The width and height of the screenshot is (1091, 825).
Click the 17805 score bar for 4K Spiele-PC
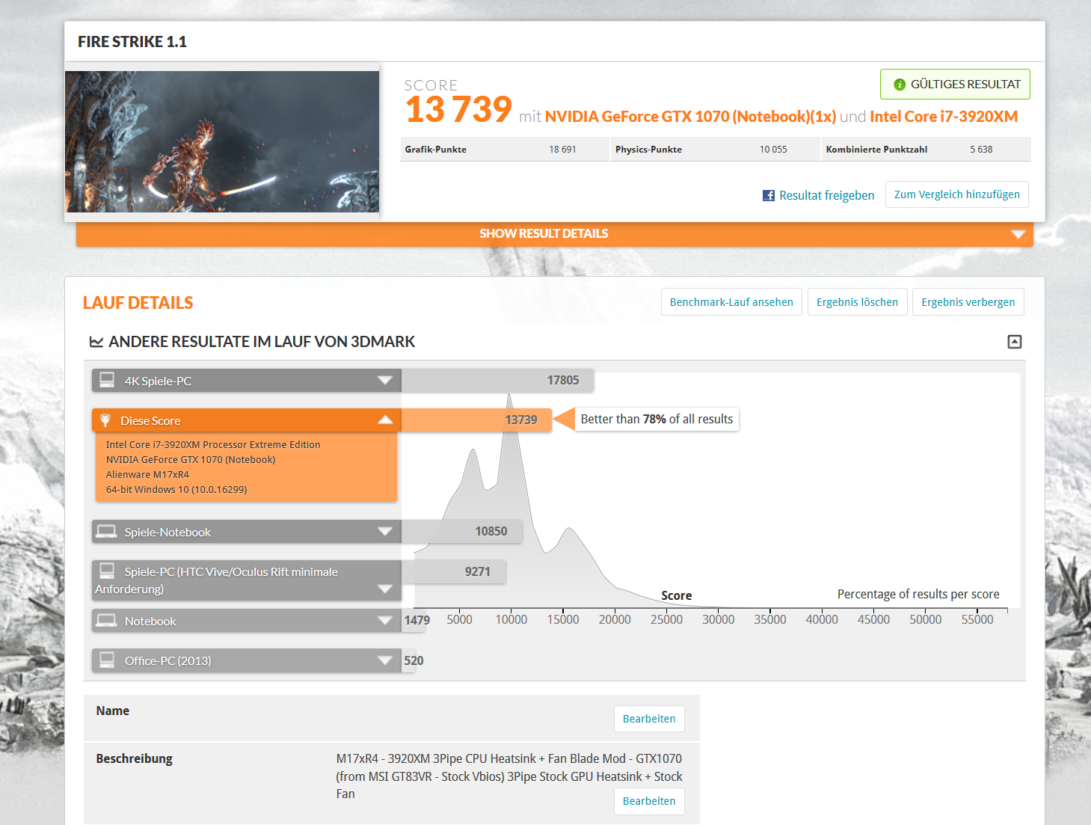click(x=497, y=380)
